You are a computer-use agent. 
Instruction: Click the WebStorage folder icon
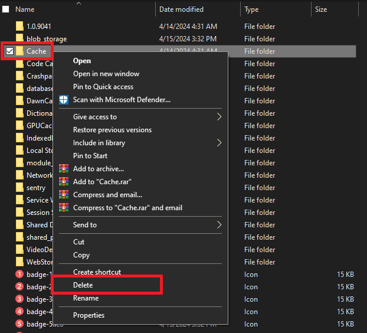(19, 262)
